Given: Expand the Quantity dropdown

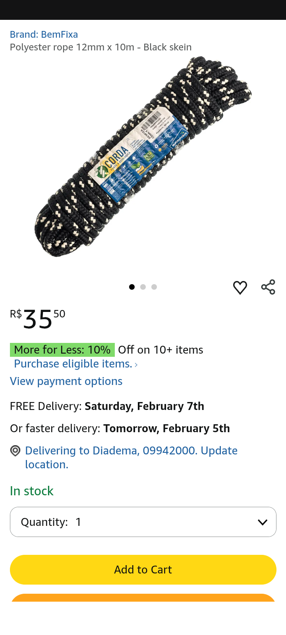Looking at the screenshot, I should [143, 522].
